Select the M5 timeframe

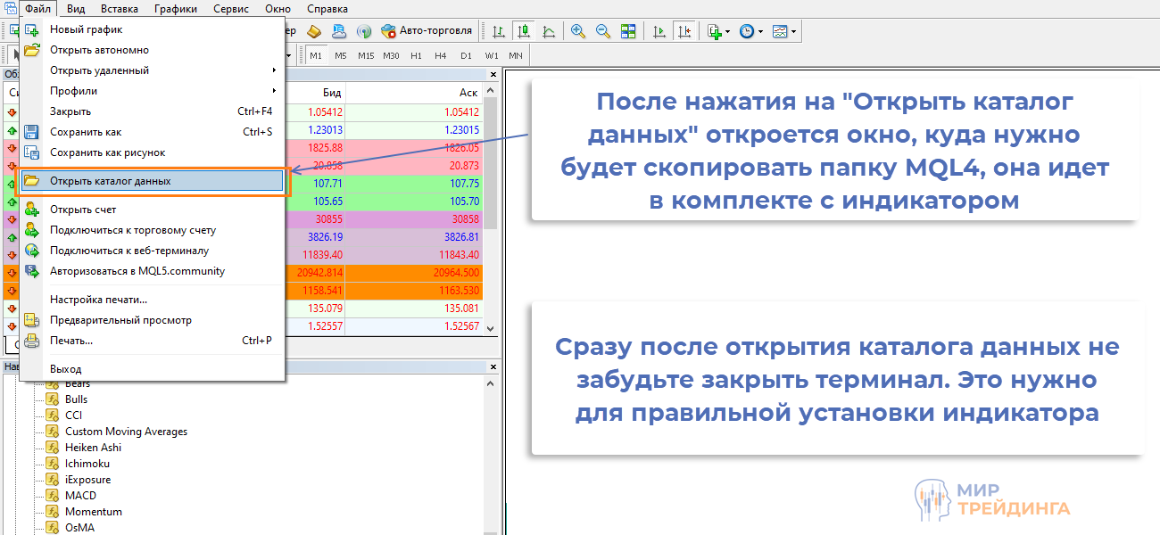[x=340, y=54]
